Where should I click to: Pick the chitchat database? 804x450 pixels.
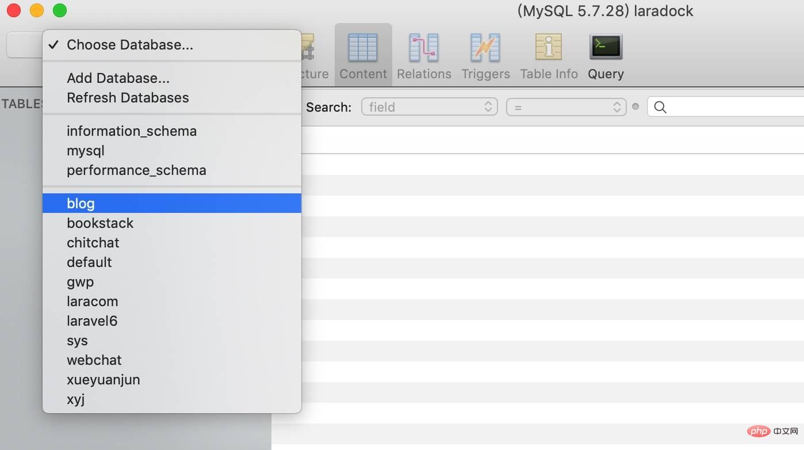[x=172, y=243]
